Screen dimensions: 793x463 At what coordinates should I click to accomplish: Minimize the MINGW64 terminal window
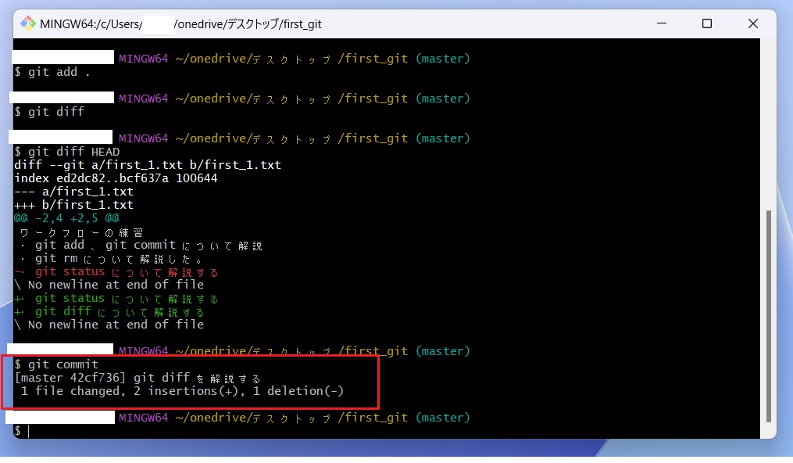click(660, 23)
